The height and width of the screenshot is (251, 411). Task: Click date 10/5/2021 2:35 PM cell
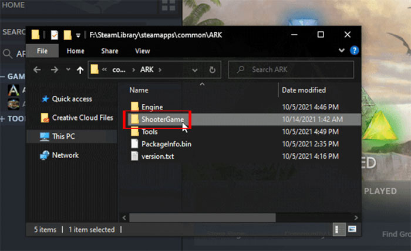pyautogui.click(x=311, y=144)
